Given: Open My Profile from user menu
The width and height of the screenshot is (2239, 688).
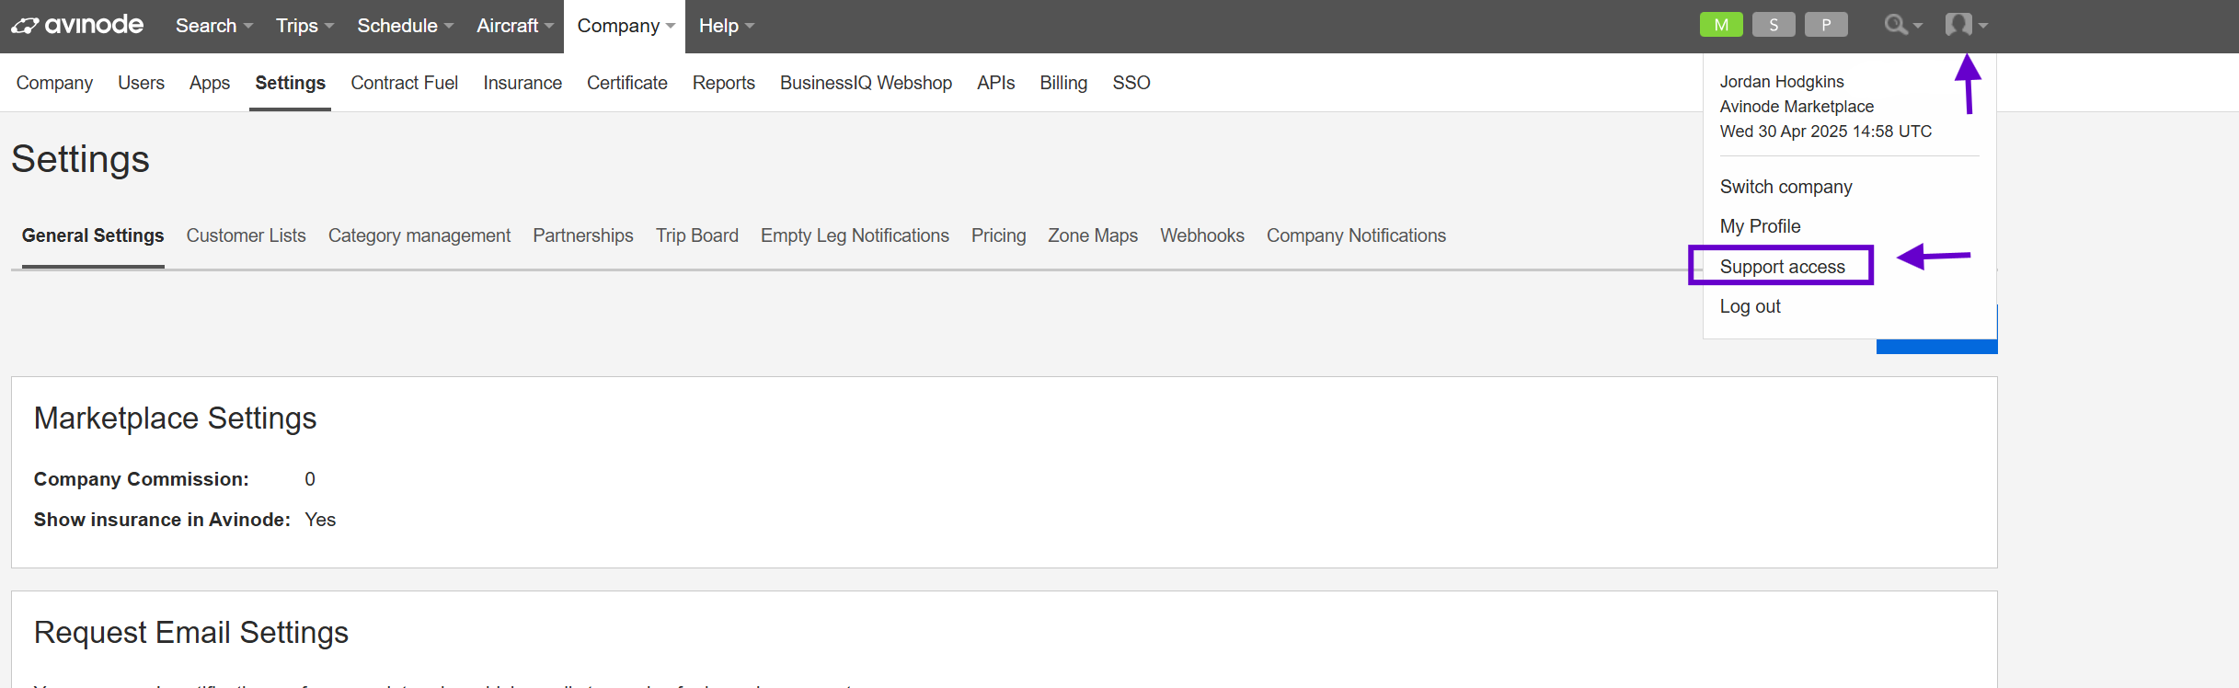Looking at the screenshot, I should (x=1761, y=226).
